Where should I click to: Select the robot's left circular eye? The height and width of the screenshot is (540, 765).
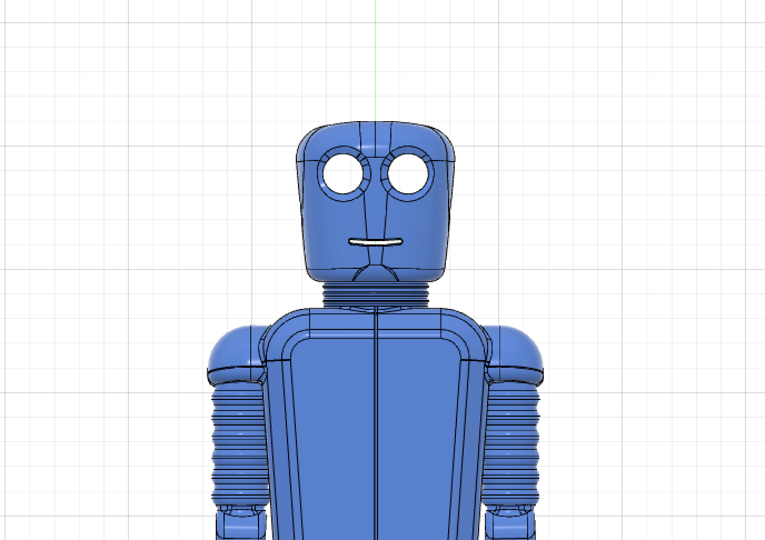coord(342,174)
